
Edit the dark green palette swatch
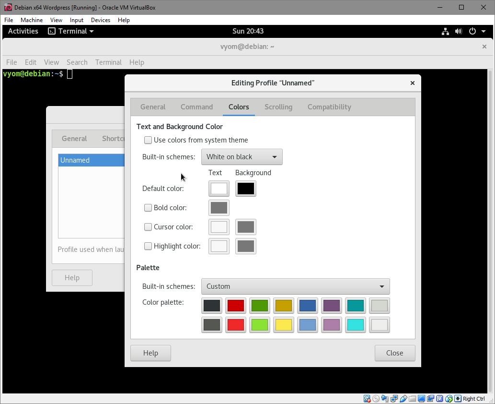click(260, 306)
